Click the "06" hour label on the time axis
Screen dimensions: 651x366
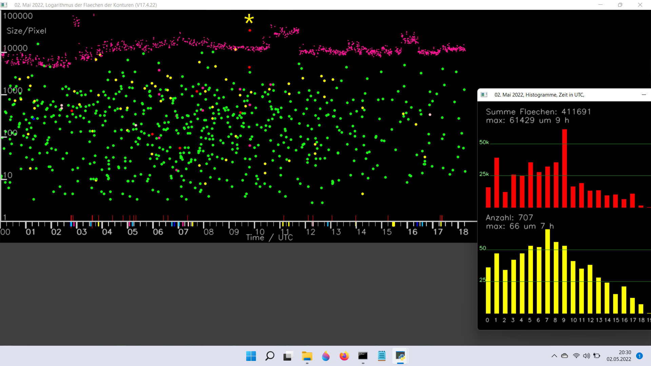[158, 232]
